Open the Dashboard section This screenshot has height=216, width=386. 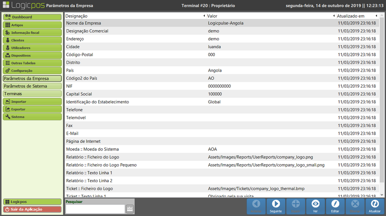(x=32, y=17)
